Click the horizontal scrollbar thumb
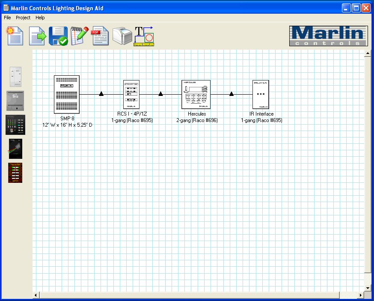 pyautogui.click(x=190, y=295)
